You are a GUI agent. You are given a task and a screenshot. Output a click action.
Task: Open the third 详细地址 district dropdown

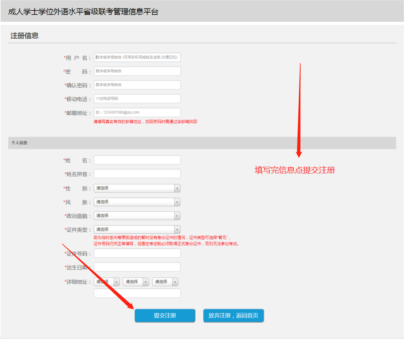165,282
